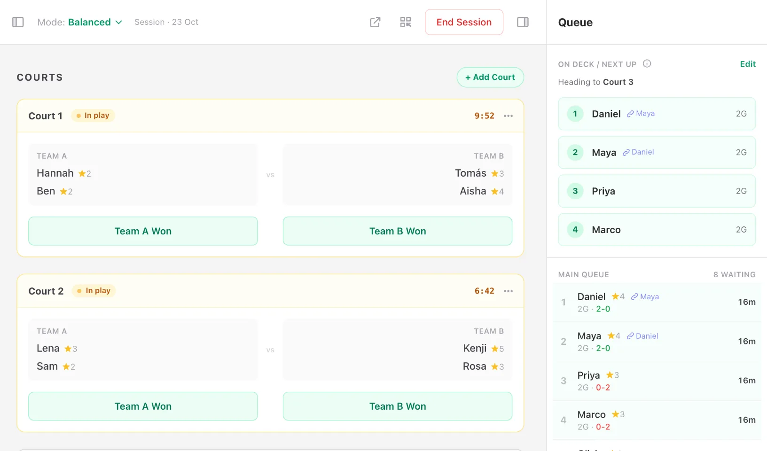767x451 pixels.
Task: Edit the on deck lineup
Action: click(x=748, y=64)
